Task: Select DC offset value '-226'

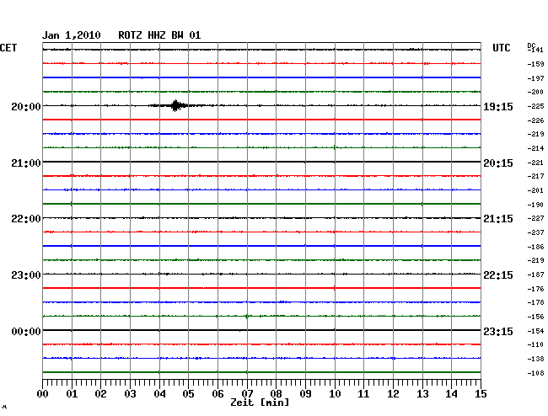Action: coord(535,120)
